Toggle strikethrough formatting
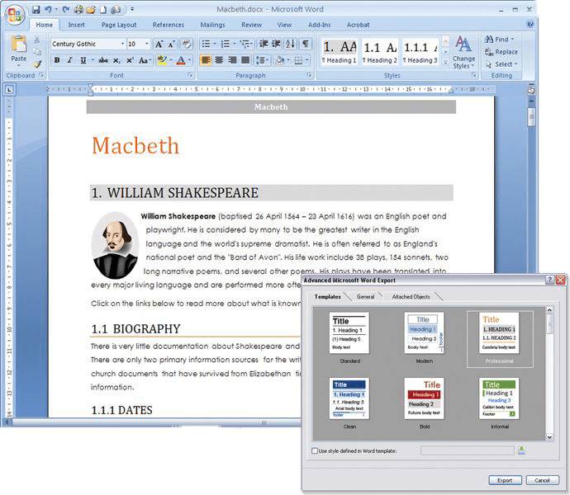 [x=103, y=60]
